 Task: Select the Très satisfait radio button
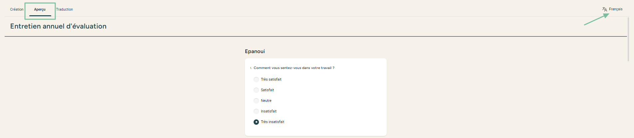(256, 80)
